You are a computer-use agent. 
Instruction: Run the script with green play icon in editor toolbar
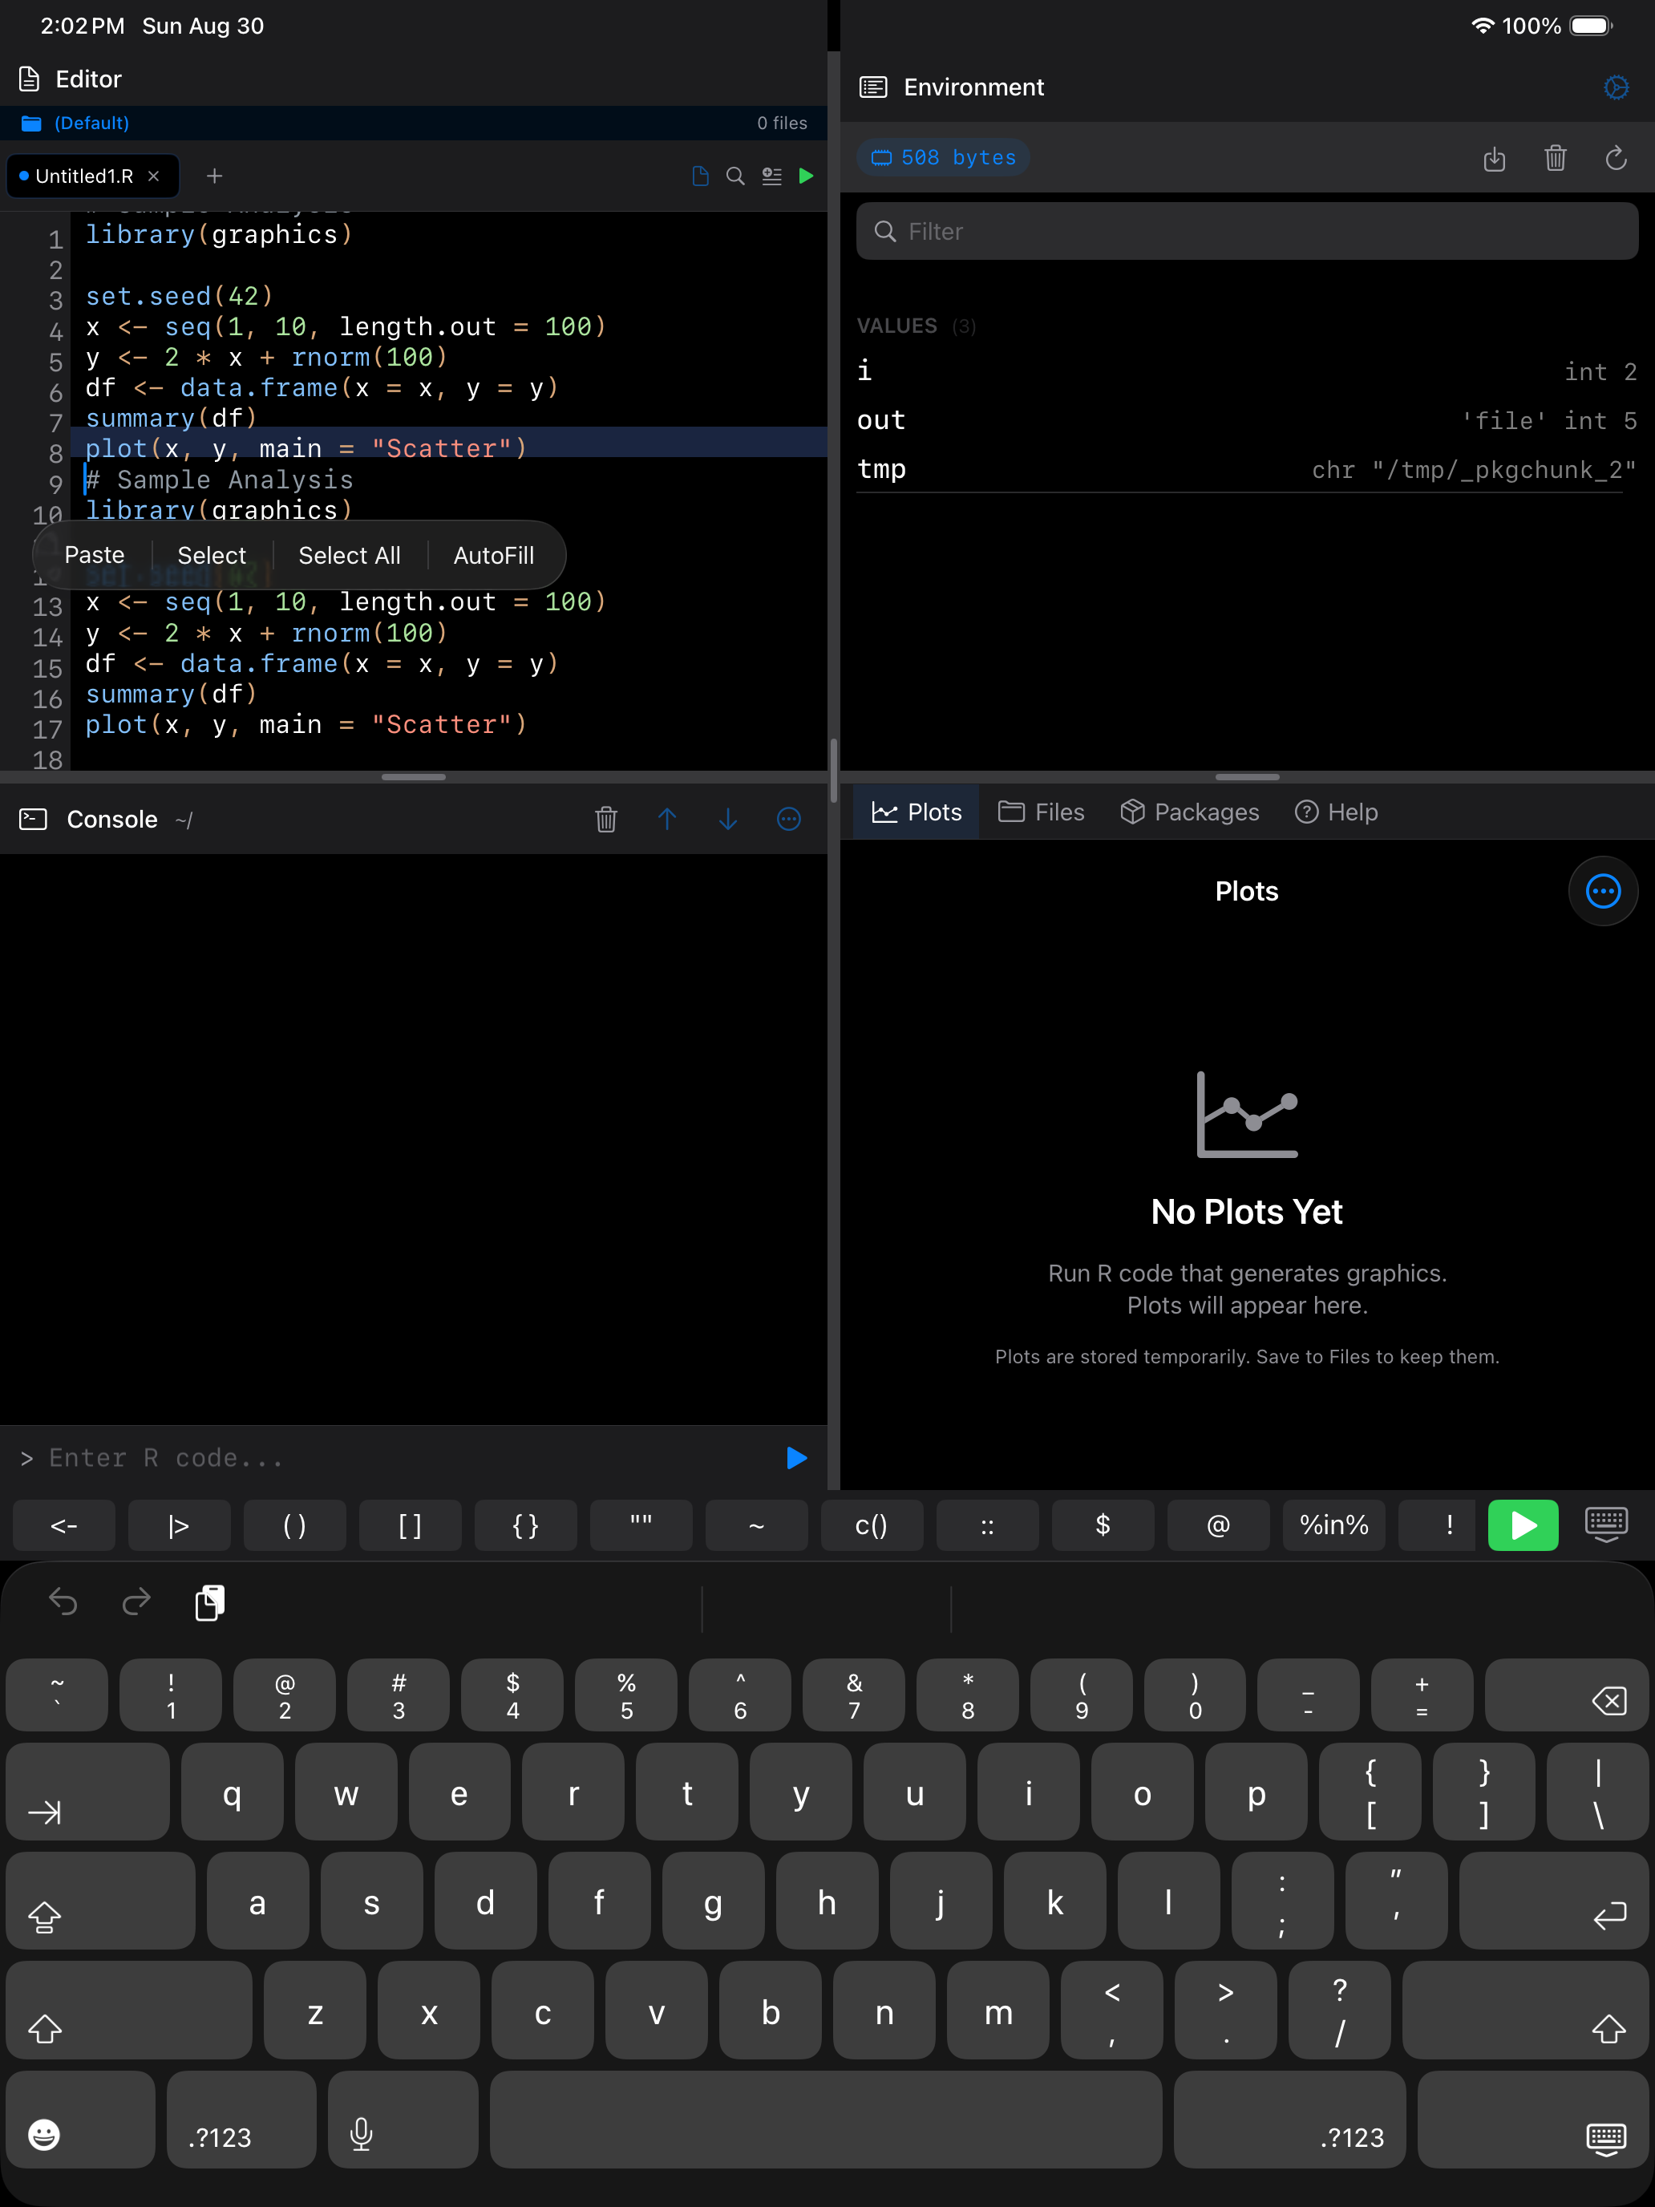(806, 176)
